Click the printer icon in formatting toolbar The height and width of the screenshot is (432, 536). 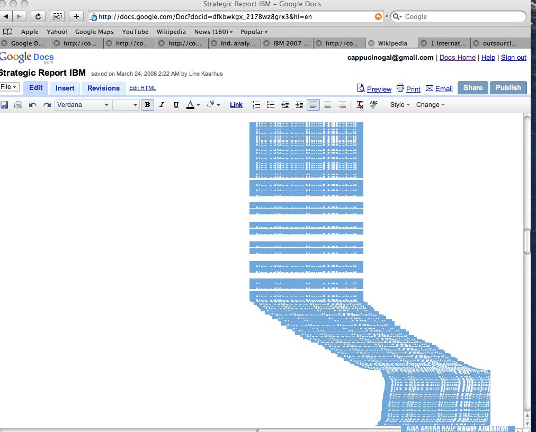point(18,105)
